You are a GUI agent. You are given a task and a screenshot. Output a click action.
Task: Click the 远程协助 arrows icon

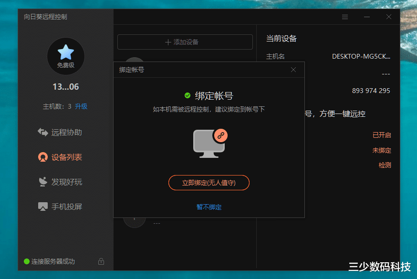(x=43, y=132)
